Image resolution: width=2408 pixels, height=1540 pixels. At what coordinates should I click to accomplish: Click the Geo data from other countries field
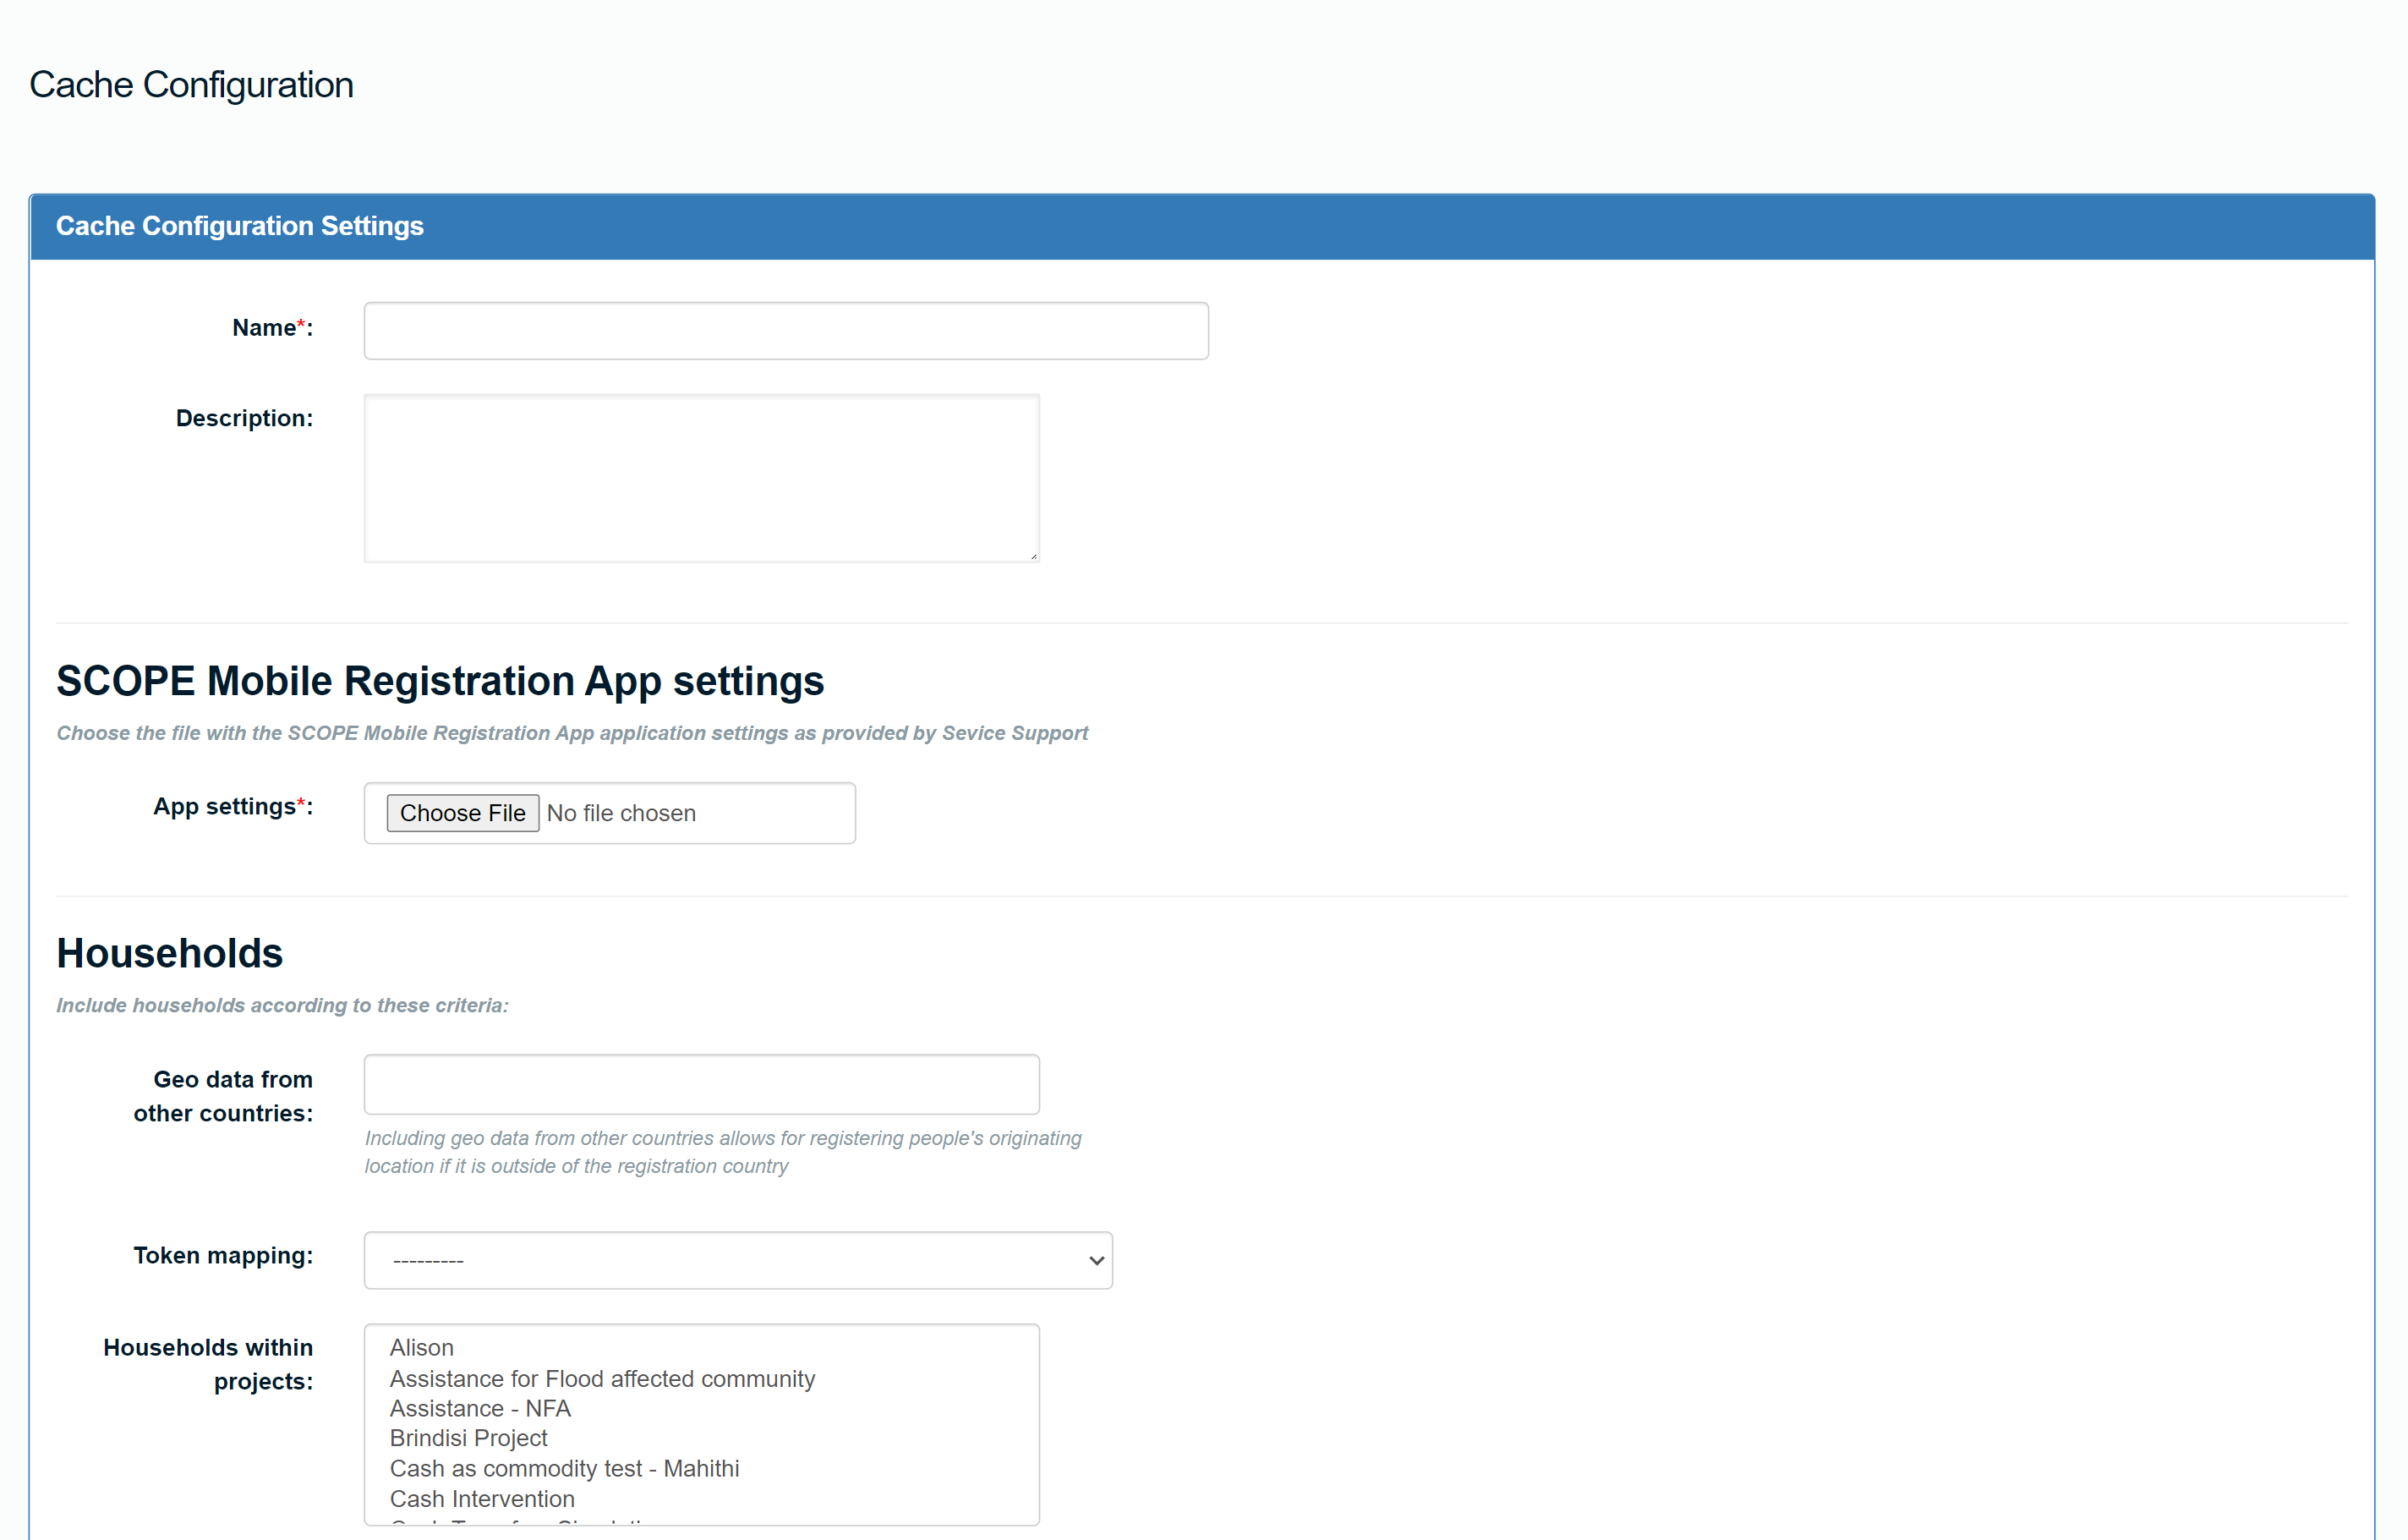[701, 1084]
